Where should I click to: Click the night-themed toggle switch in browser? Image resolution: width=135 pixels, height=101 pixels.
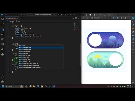point(105,40)
